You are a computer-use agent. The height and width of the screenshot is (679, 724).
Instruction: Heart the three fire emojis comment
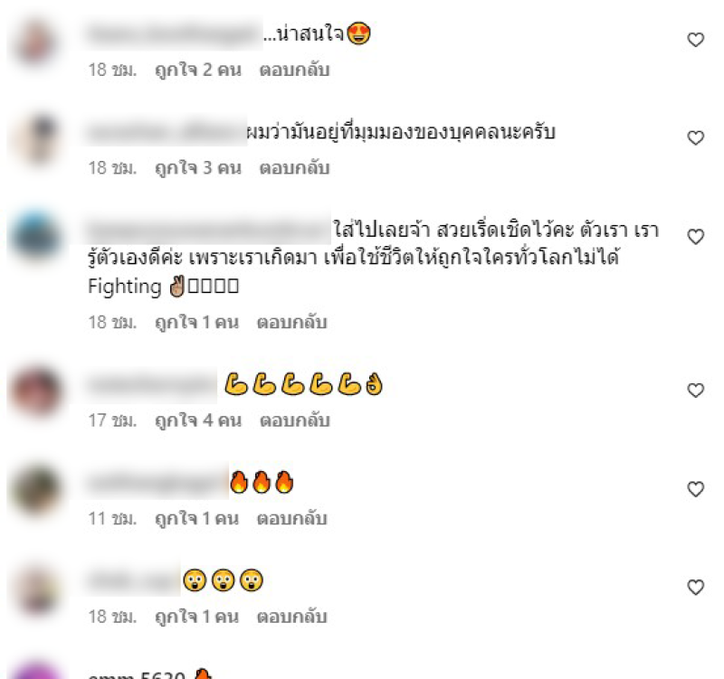(x=695, y=489)
